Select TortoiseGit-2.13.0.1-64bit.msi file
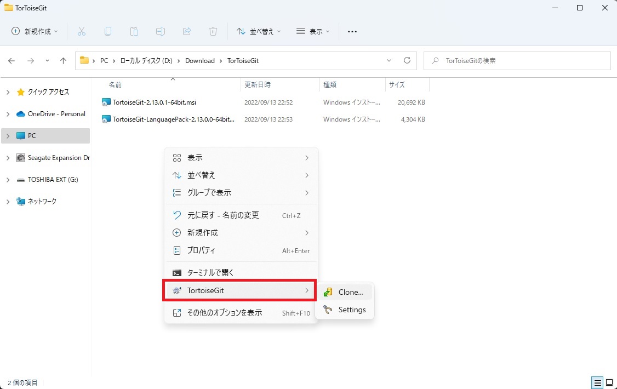Screen dimensions: 617x389 pyautogui.click(x=155, y=102)
